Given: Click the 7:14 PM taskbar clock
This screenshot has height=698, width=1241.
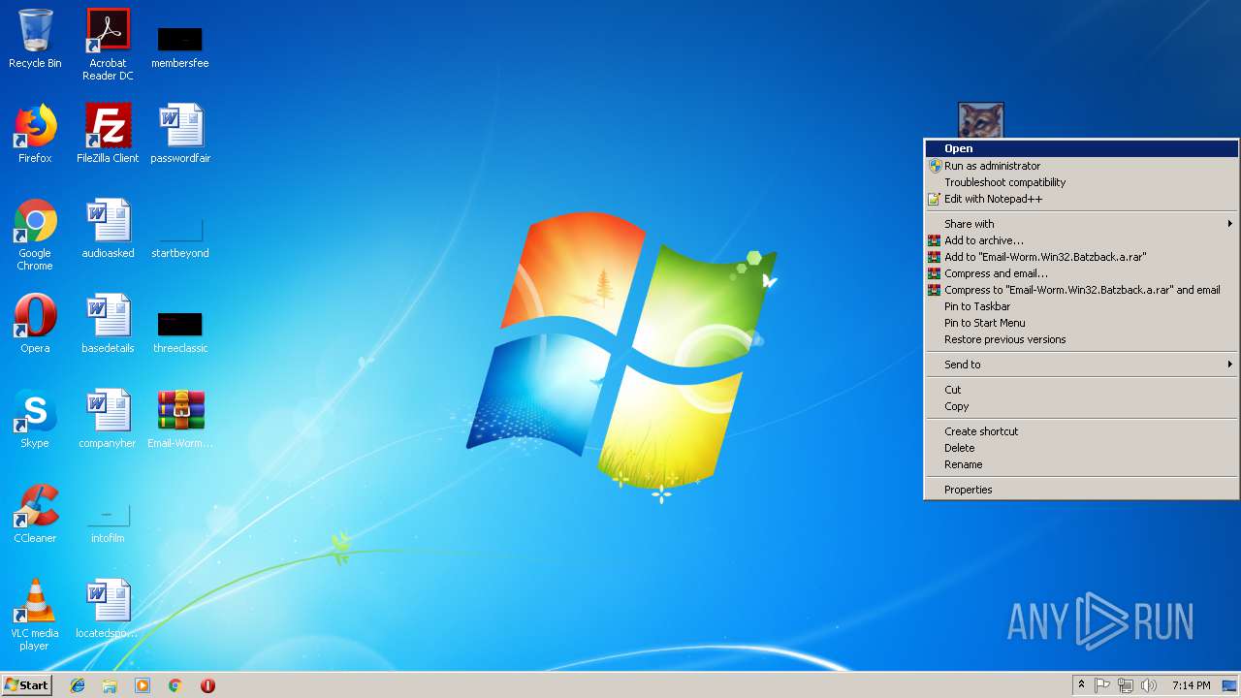Looking at the screenshot, I should 1191,685.
